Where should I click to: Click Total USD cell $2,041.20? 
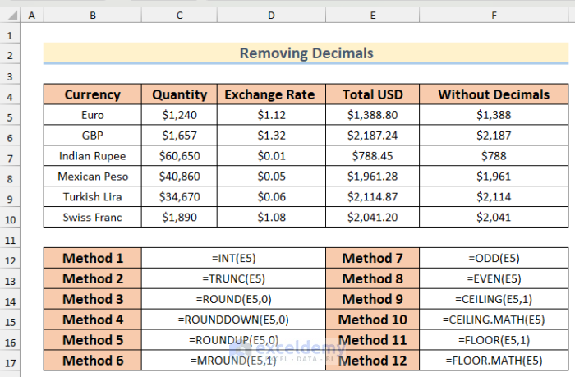click(373, 217)
